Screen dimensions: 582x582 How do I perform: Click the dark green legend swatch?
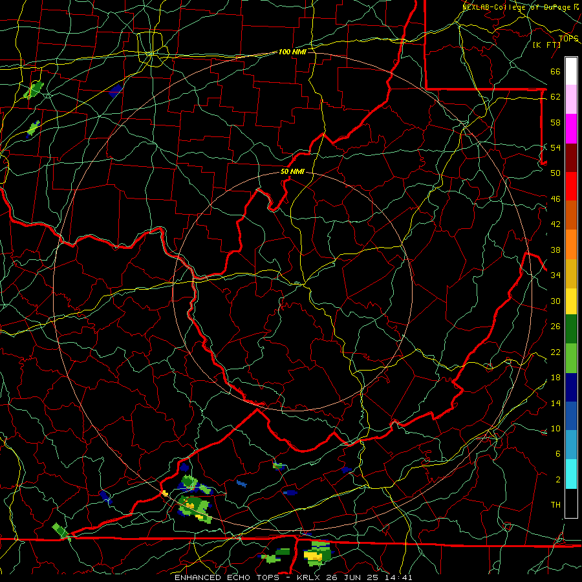(571, 329)
